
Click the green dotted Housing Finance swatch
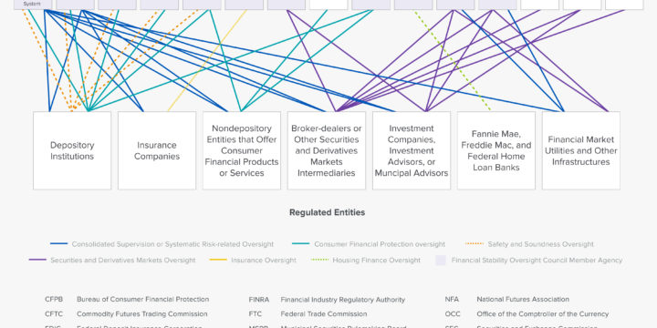[320, 260]
